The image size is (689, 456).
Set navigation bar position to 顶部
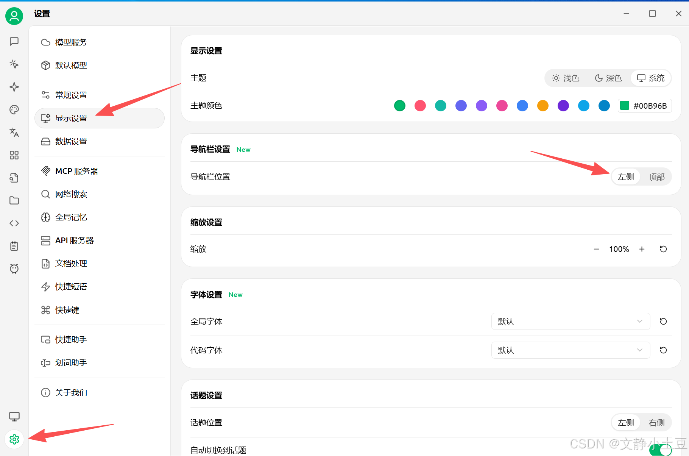tap(656, 177)
